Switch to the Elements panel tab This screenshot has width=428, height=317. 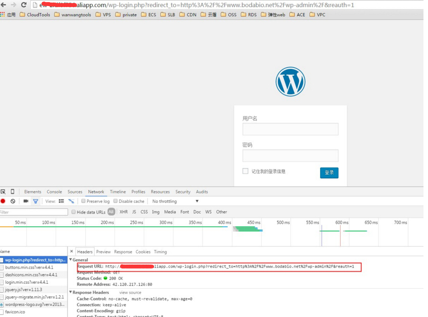(x=33, y=192)
